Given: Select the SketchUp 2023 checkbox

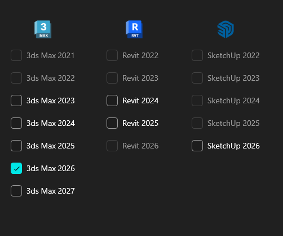Looking at the screenshot, I should click(197, 78).
